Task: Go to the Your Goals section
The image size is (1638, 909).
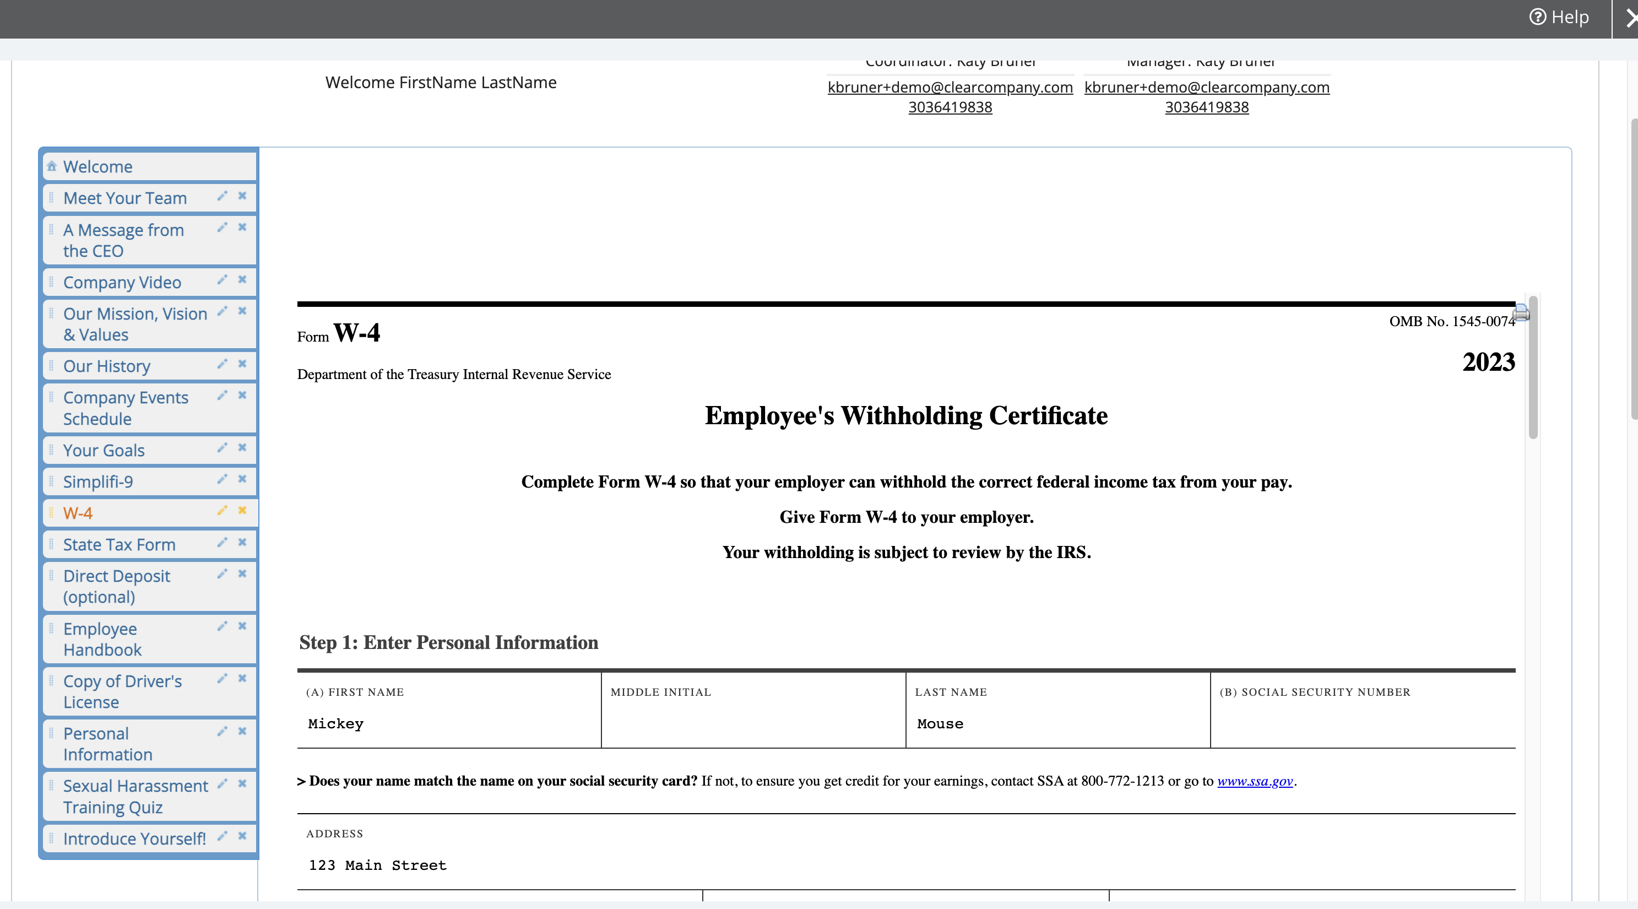Action: click(x=104, y=450)
